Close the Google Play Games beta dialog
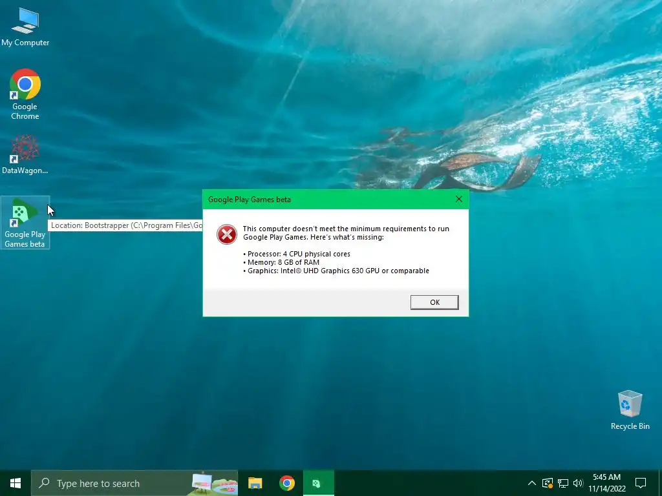Viewport: 662px width, 496px height. point(459,199)
